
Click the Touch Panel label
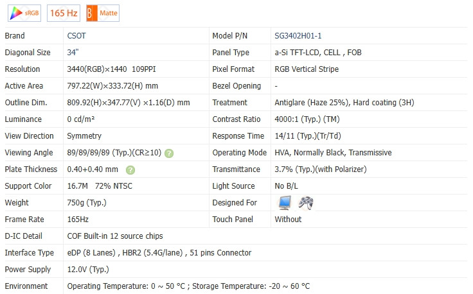pyautogui.click(x=233, y=220)
